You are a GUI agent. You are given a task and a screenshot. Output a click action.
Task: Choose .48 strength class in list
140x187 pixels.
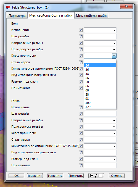tap(100, 74)
